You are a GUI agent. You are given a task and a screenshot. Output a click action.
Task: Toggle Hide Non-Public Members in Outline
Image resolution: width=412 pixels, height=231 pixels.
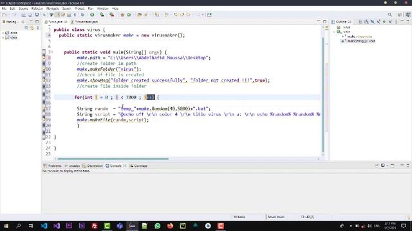pyautogui.click(x=384, y=22)
